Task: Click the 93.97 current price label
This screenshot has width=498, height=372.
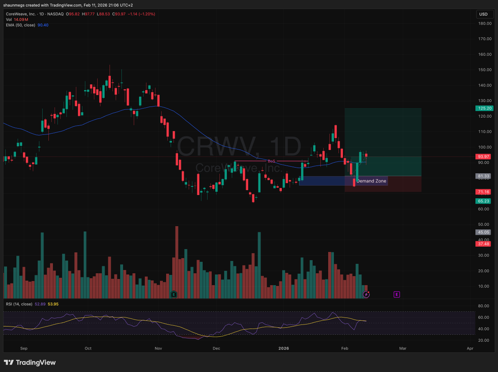Action: (483, 157)
